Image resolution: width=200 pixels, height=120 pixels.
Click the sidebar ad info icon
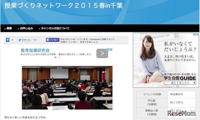[x=194, y=34]
